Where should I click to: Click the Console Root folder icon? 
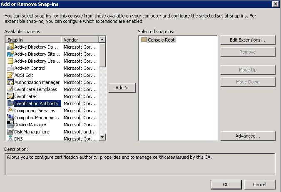[x=144, y=39]
